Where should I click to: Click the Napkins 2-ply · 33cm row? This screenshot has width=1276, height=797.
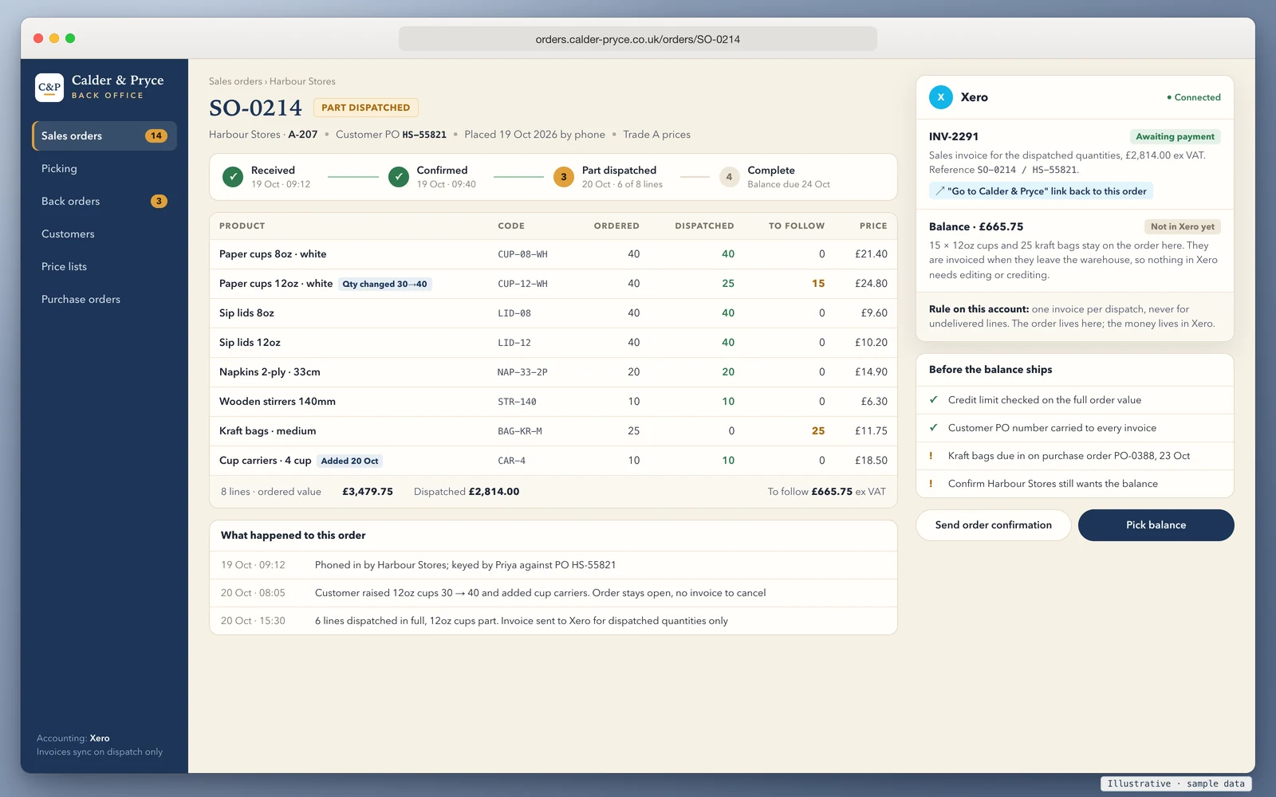[x=553, y=372]
